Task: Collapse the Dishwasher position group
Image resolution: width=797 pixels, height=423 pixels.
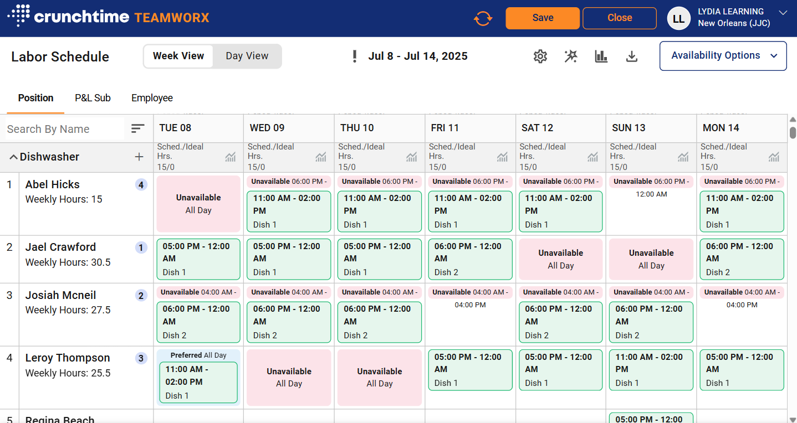Action: pyautogui.click(x=13, y=157)
